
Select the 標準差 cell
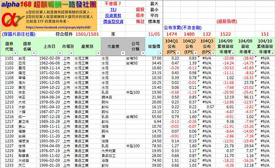154,22
